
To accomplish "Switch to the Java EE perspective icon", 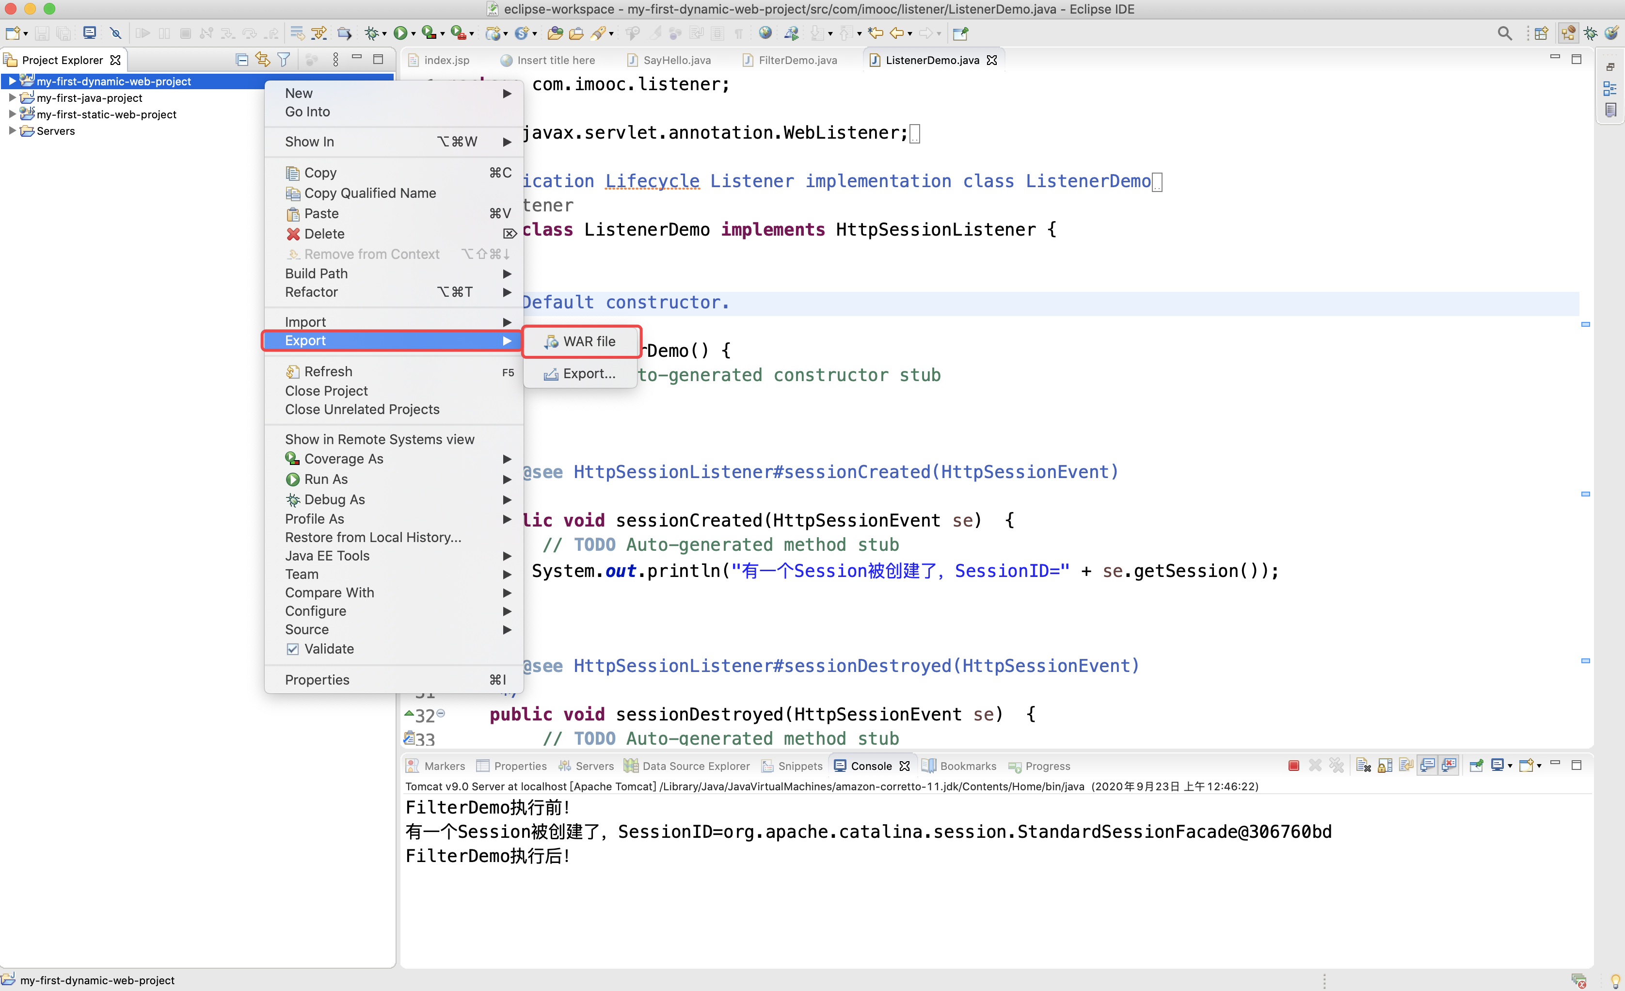I will tap(1568, 33).
